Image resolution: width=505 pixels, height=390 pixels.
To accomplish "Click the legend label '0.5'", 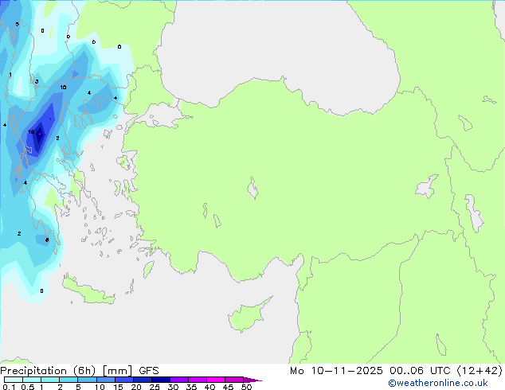I will [27, 387].
